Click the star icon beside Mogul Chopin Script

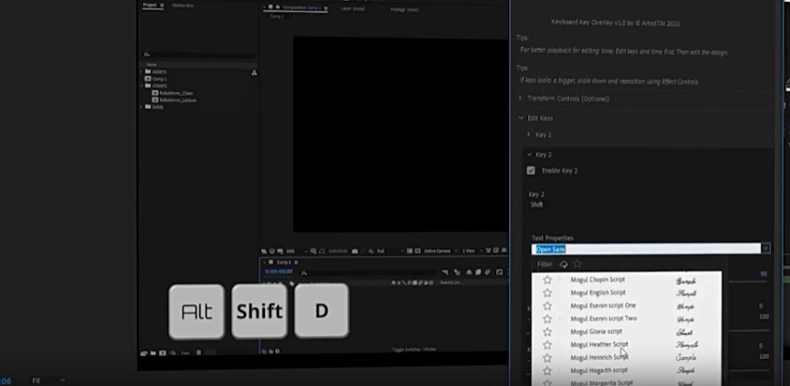547,280
